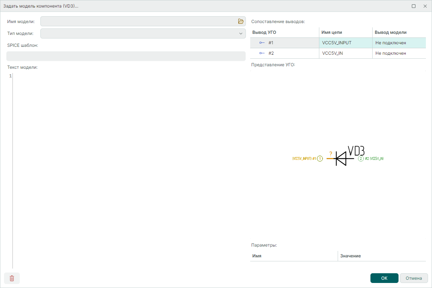Click the SPICE шаблон field

(126, 56)
